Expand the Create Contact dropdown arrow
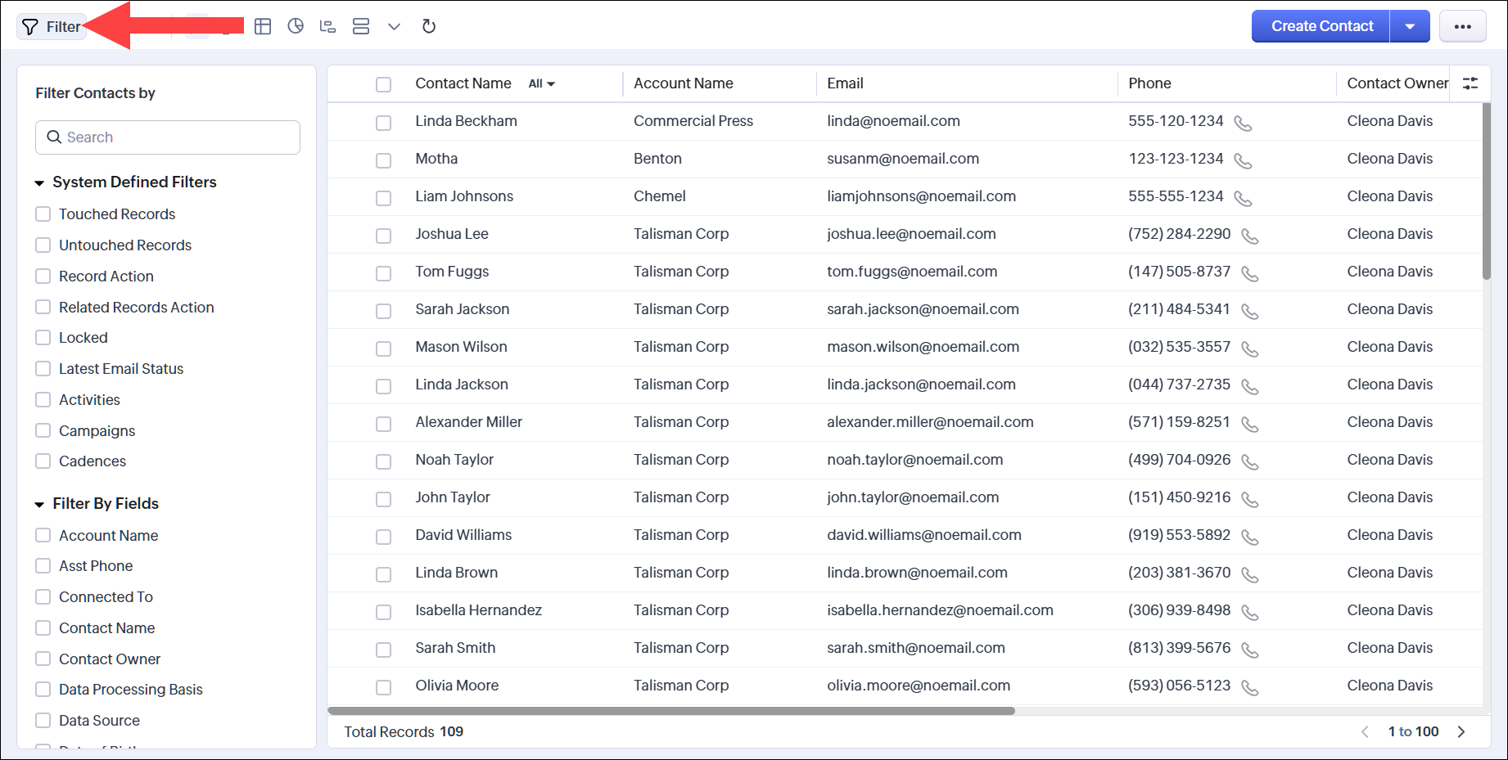 (1410, 26)
